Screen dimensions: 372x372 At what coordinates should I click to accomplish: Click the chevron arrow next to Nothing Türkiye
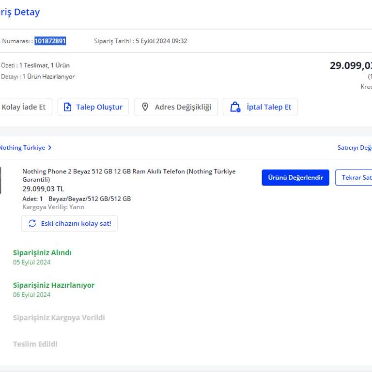point(50,148)
